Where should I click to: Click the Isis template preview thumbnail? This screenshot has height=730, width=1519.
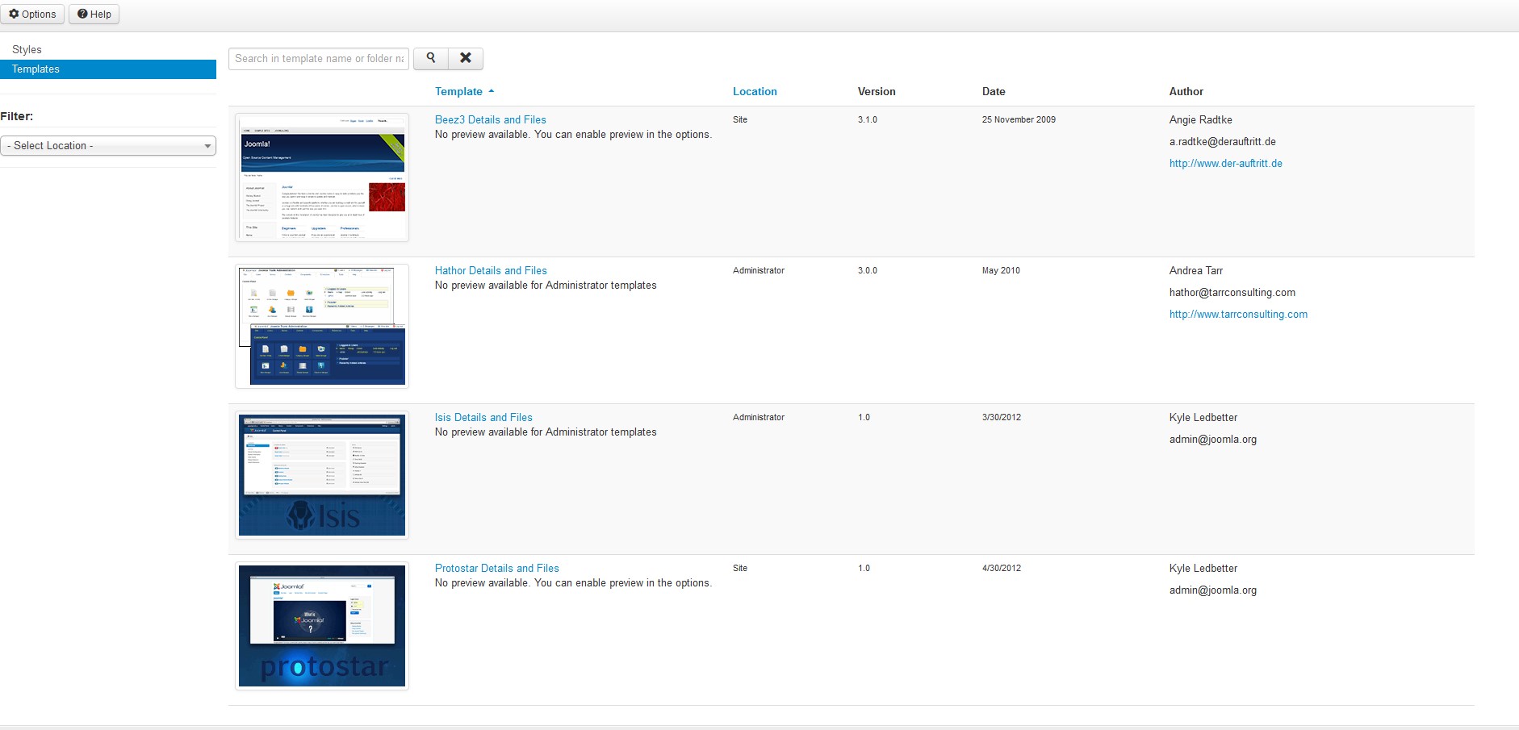(322, 475)
